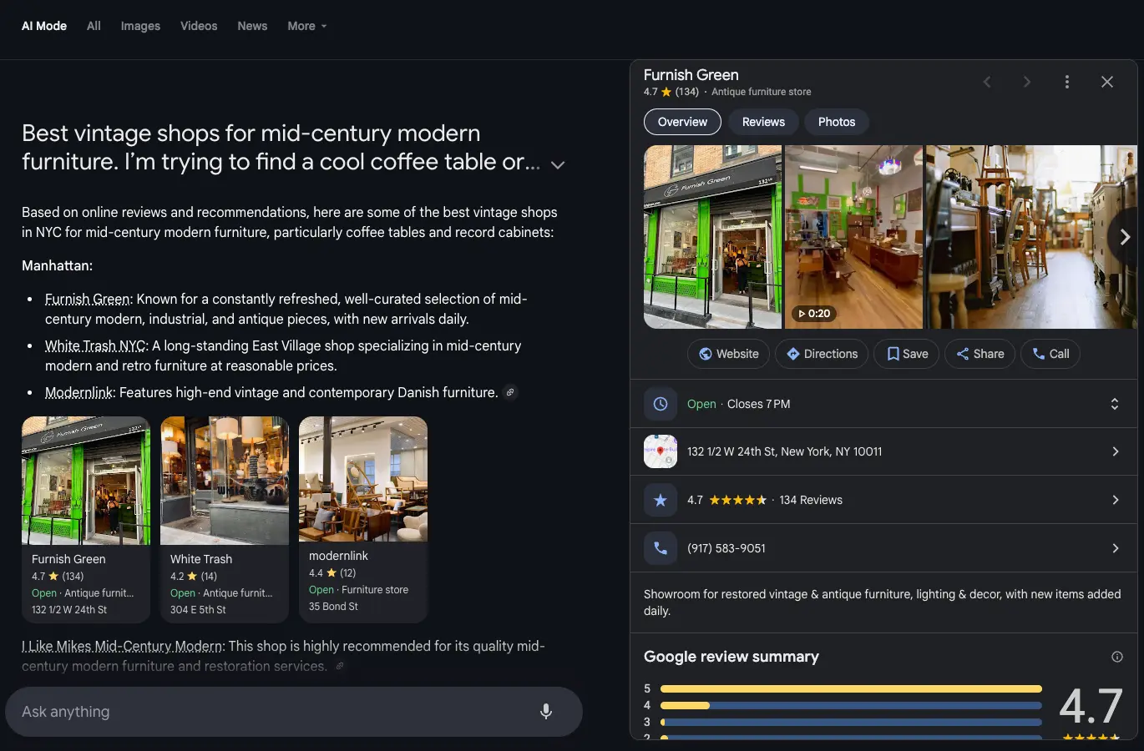Switch to the News tab
The height and width of the screenshot is (751, 1144).
pyautogui.click(x=252, y=26)
